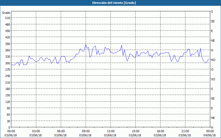Viewport: 221px width, 138px height.
Task: Click the 330 degree axis label
Action: coord(8,57)
